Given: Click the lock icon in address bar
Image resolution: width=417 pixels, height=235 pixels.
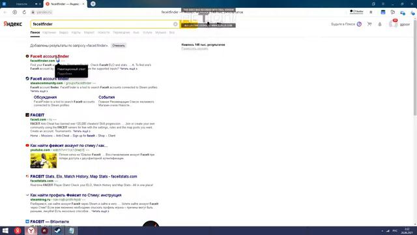Looking at the screenshot, I should (x=33, y=12).
